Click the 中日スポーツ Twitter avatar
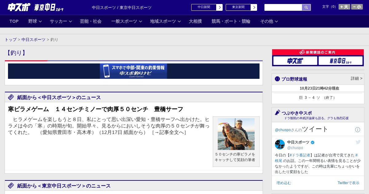Image resolution: width=369 pixels, height=194 pixels. click(280, 144)
